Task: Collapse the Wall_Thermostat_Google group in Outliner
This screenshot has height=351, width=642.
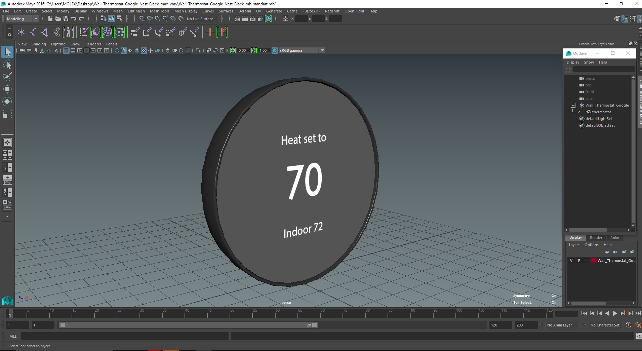Action: [x=573, y=105]
